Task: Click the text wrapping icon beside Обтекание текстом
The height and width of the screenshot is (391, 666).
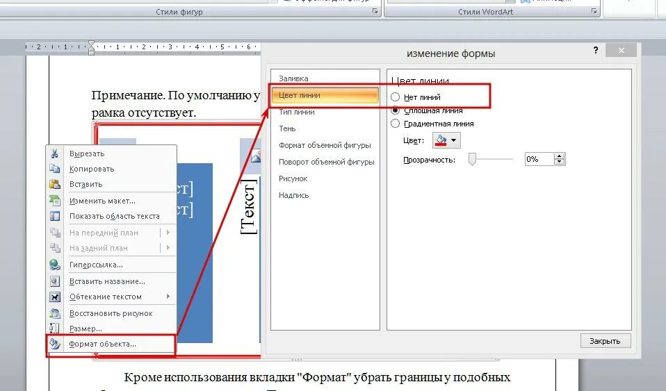Action: pos(55,297)
